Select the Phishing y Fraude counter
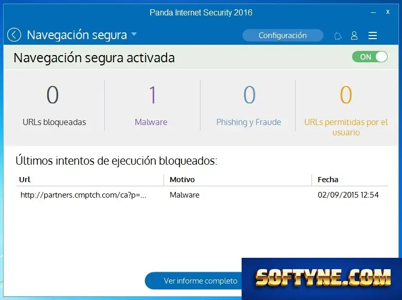 (248, 105)
